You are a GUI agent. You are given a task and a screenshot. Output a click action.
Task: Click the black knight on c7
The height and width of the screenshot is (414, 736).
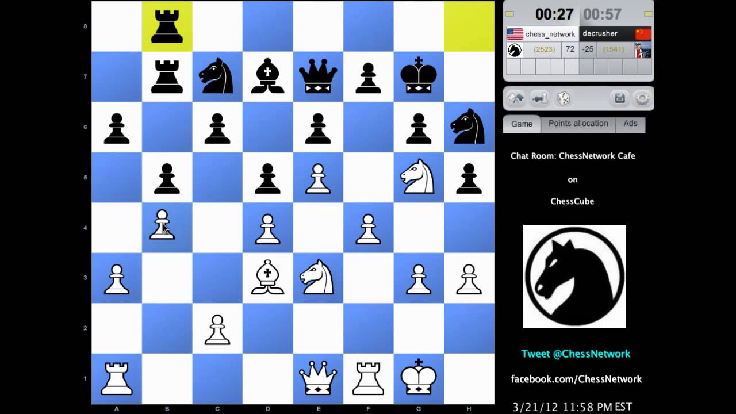pyautogui.click(x=217, y=77)
